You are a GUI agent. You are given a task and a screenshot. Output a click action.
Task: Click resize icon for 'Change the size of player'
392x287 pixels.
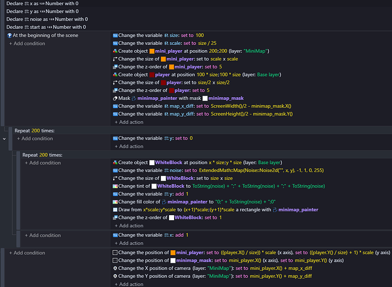coord(116,83)
